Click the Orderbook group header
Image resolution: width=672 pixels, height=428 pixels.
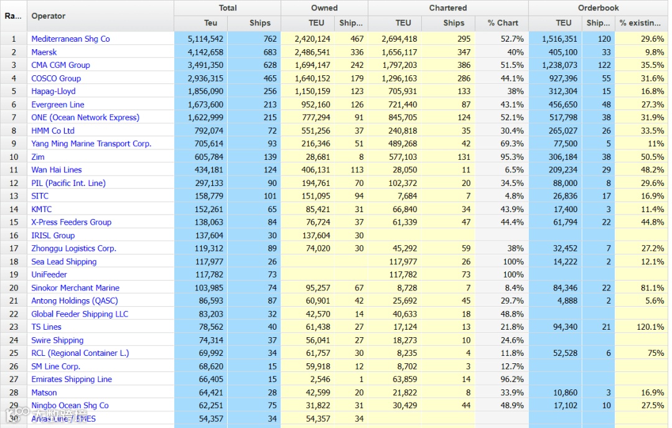tap(599, 7)
